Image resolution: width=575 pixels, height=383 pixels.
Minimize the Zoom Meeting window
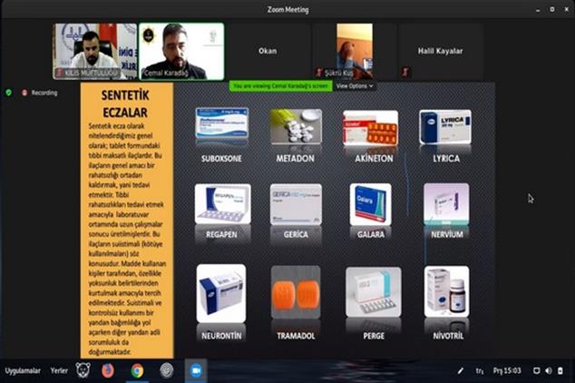coord(538,10)
